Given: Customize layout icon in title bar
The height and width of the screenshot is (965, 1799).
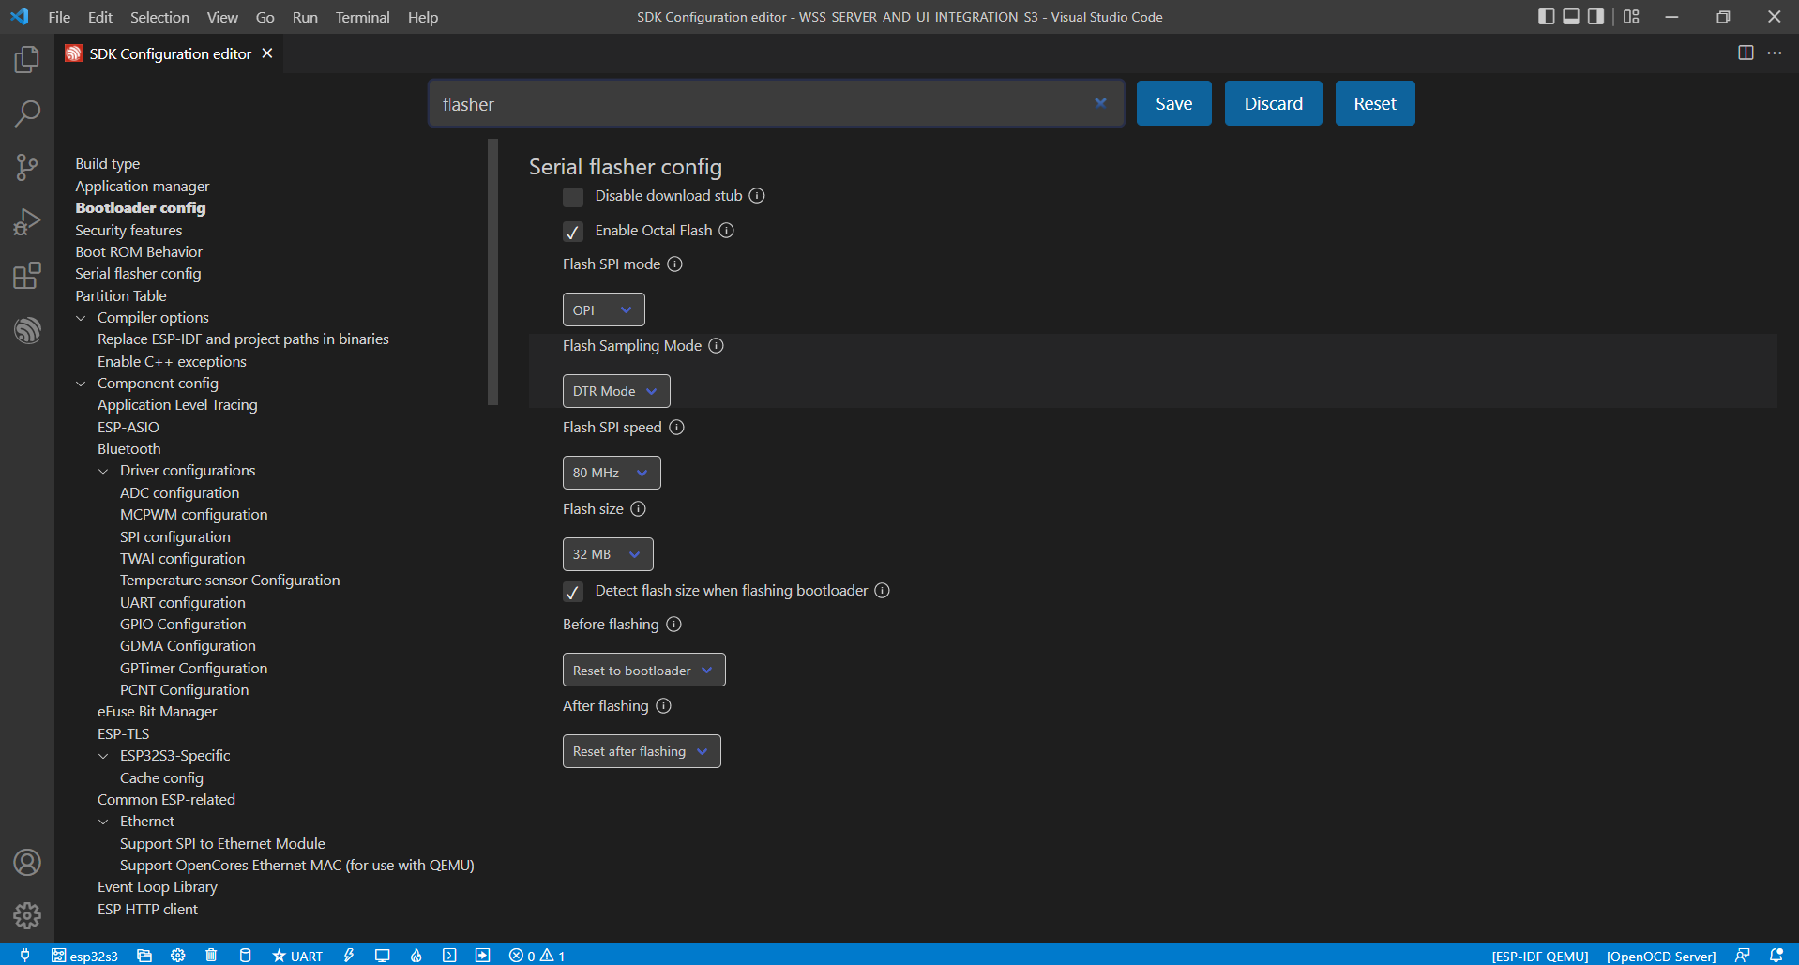Looking at the screenshot, I should [1631, 16].
